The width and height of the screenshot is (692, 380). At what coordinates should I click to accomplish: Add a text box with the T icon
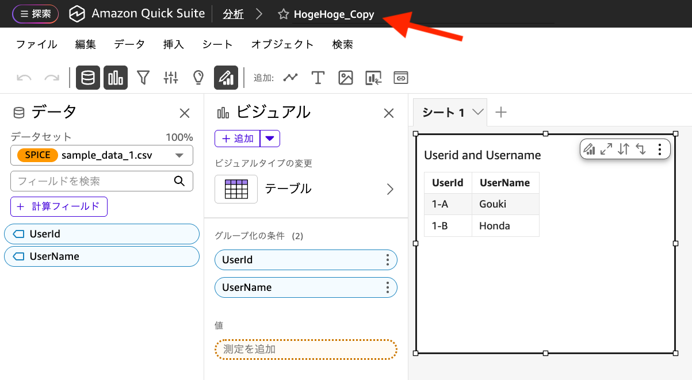point(318,77)
